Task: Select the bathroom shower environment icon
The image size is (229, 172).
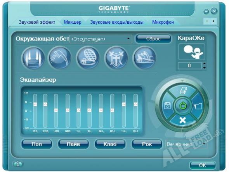Action: [60, 58]
